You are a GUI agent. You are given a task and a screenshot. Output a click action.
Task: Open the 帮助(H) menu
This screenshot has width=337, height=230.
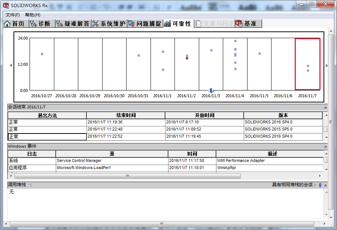pyautogui.click(x=33, y=15)
